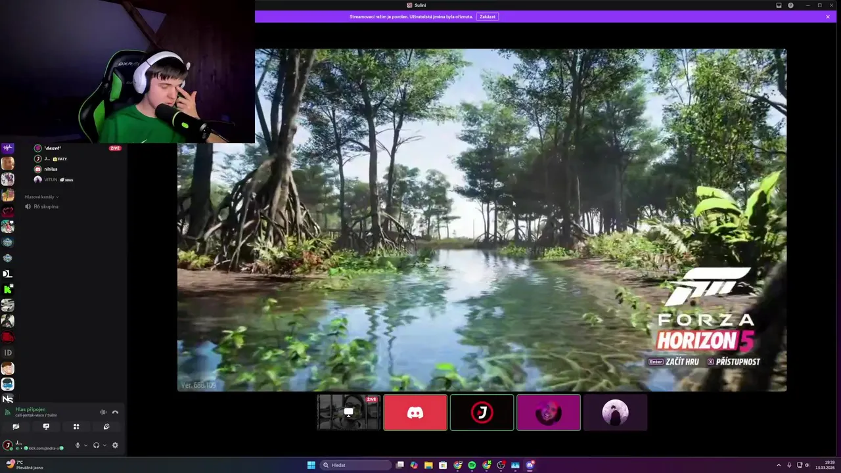Viewport: 841px width, 473px height.
Task: Open the ID server icon
Action: [x=8, y=353]
